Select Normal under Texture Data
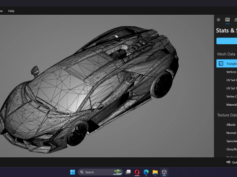The image size is (237, 177). click(x=231, y=133)
